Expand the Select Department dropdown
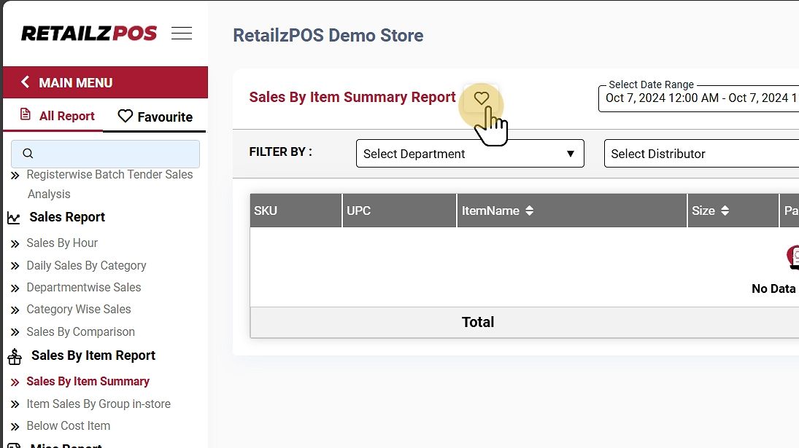 point(469,154)
